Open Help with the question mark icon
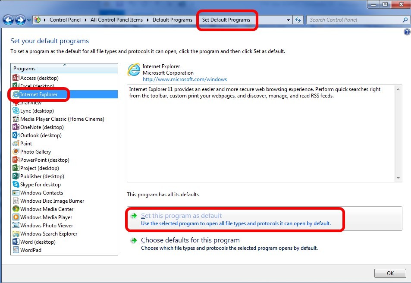 tap(407, 32)
